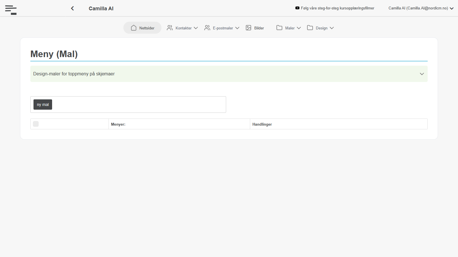Go back using the left chevron arrow

(72, 8)
